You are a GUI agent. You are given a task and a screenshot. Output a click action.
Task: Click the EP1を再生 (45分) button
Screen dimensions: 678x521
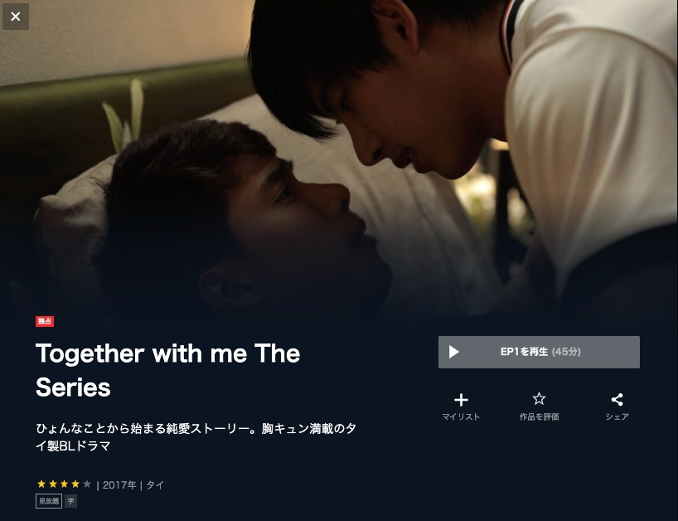(x=539, y=352)
